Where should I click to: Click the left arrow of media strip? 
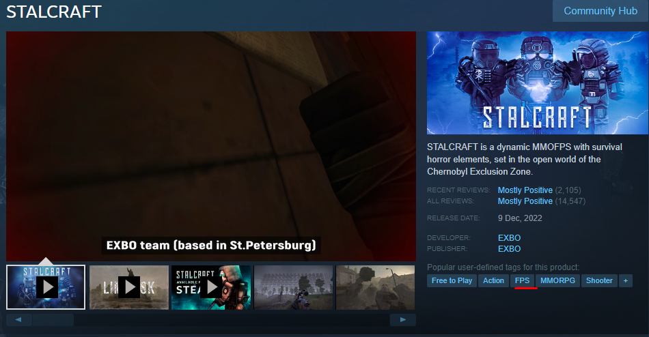click(x=18, y=320)
